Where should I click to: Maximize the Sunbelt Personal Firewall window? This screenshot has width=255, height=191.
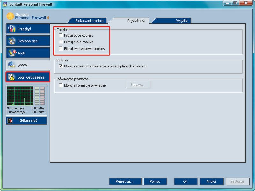[235, 3]
